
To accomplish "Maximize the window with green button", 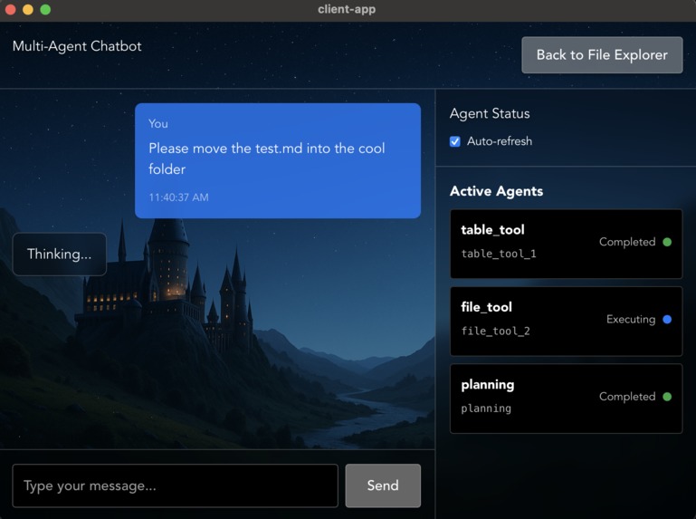I will click(45, 9).
